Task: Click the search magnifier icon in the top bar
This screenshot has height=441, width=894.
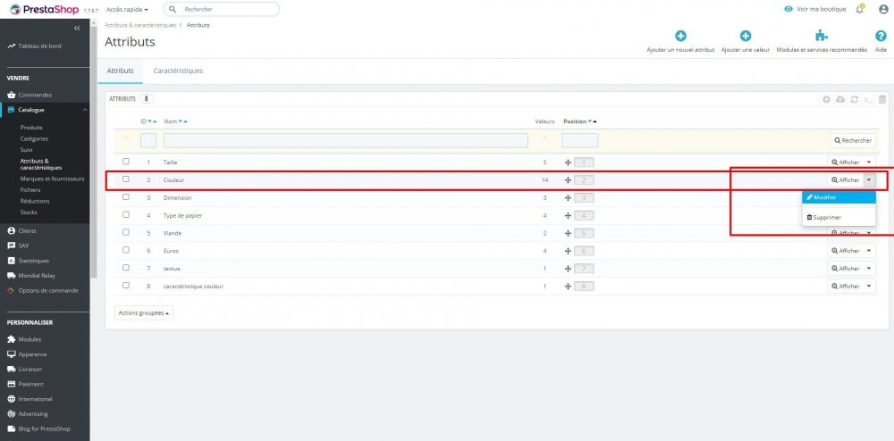Action: [173, 9]
